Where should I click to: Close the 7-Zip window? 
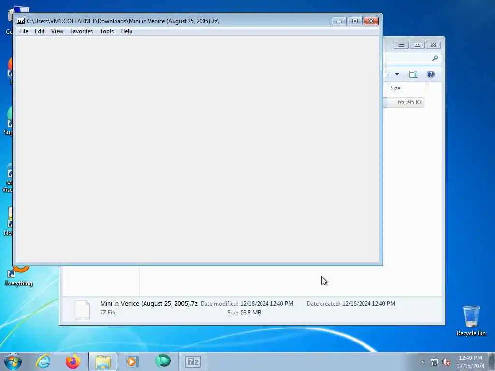click(x=371, y=21)
